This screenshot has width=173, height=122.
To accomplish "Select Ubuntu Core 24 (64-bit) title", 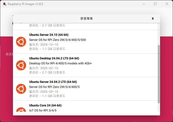I will pyautogui.click(x=45, y=106).
